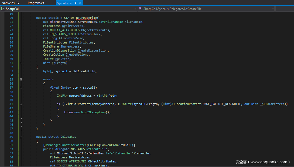This screenshot has height=167, width=294.
Task: Close the Syscalls.cs tab
Action: point(80,3)
